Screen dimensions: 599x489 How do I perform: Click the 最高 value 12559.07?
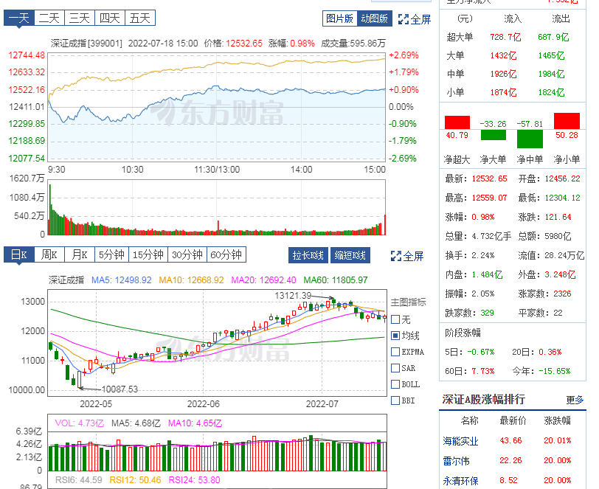point(489,198)
